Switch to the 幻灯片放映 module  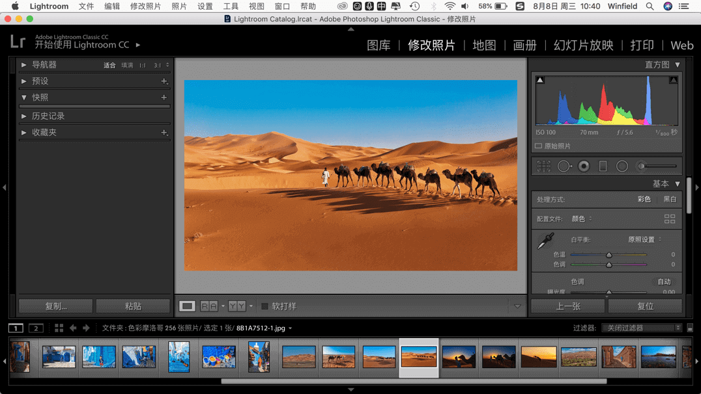click(584, 45)
